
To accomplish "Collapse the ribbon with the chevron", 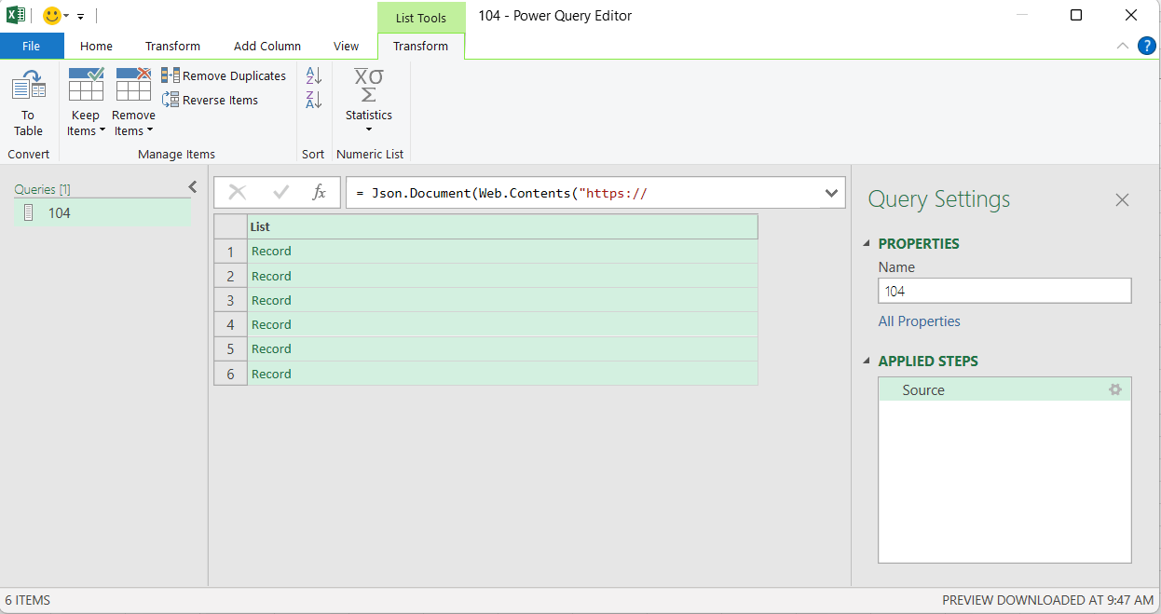I will click(x=1123, y=45).
